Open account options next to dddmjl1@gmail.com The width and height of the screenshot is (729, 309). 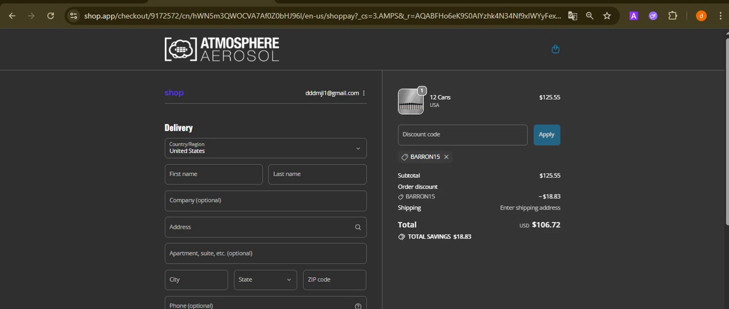pyautogui.click(x=364, y=93)
